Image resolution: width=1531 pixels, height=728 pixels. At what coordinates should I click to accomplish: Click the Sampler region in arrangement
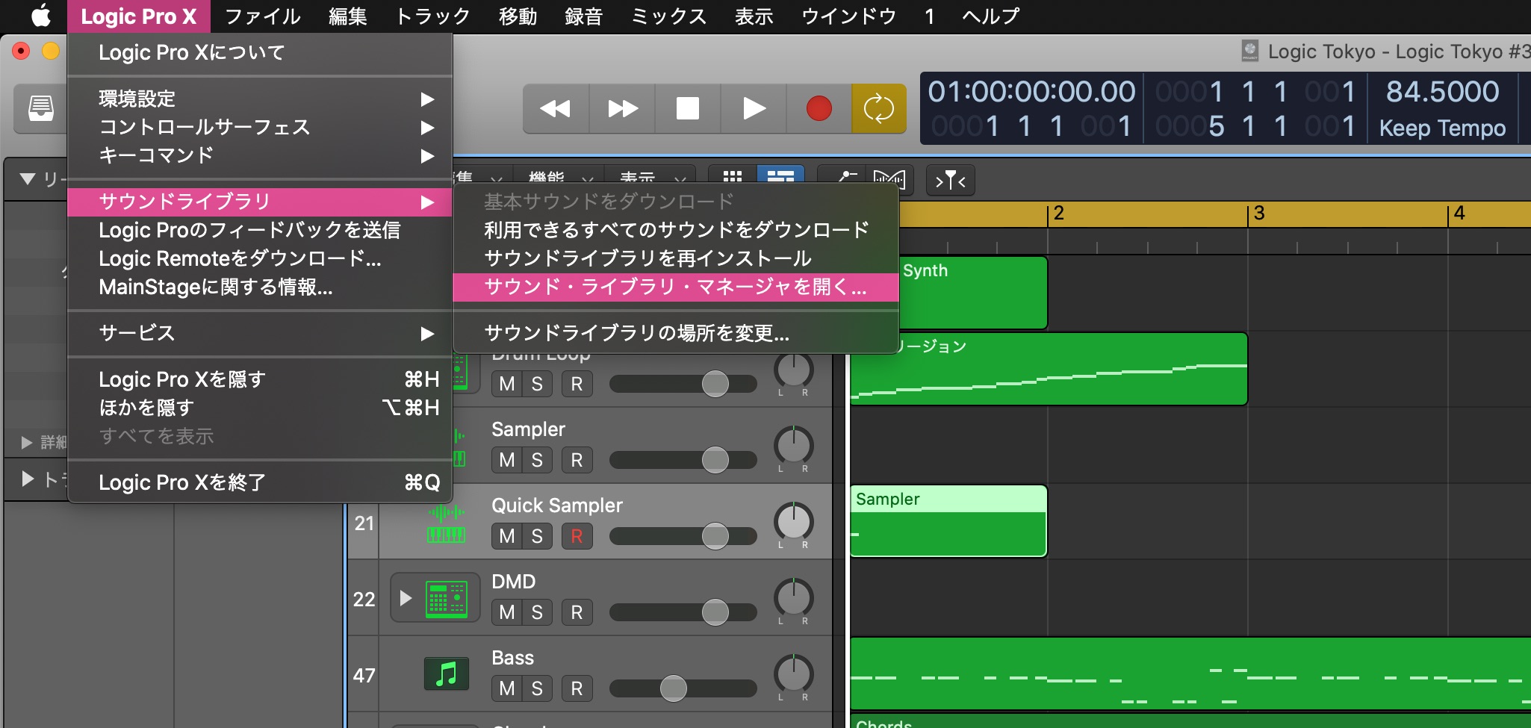948,521
